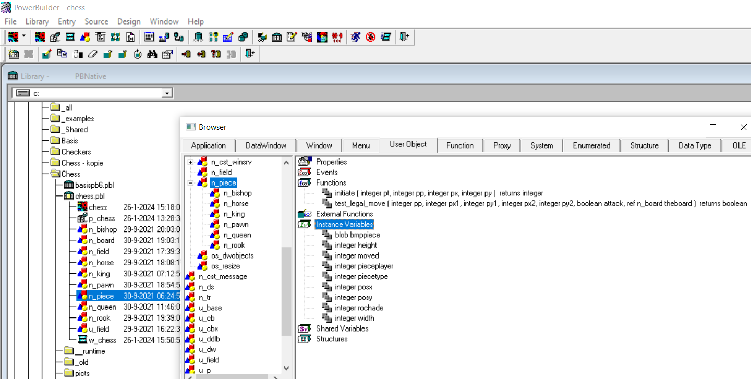Click the Edit entry pencil icon
751x379 pixels.
coord(47,54)
